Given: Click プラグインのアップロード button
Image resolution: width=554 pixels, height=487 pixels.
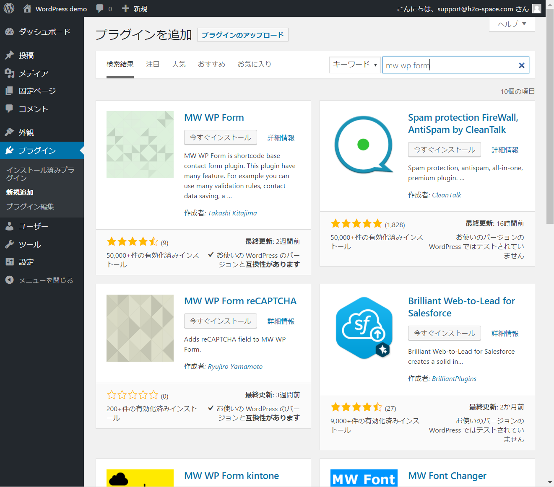Looking at the screenshot, I should [x=242, y=35].
